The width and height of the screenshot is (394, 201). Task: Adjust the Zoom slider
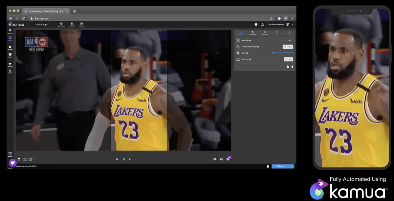click(283, 53)
